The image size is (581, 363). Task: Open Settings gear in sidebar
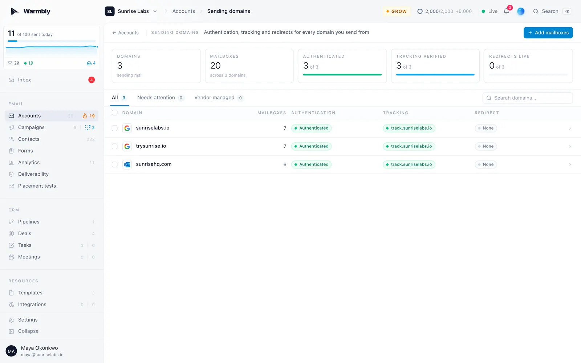(11, 320)
